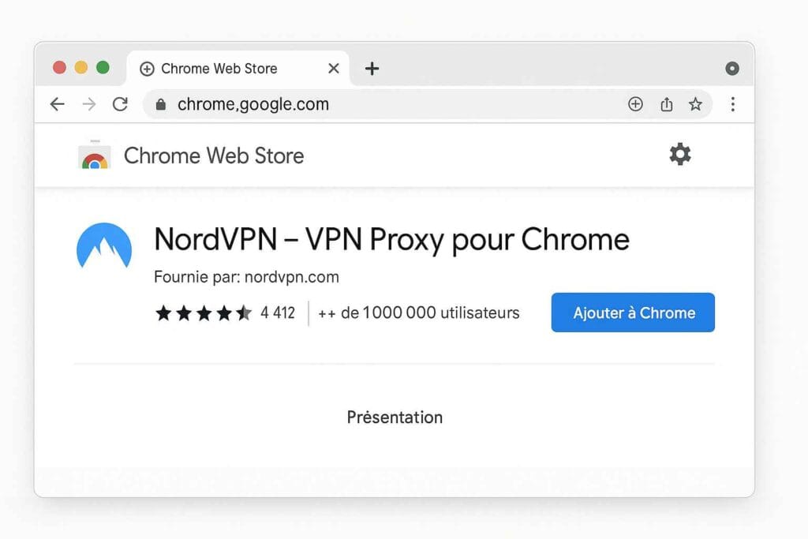Click the NordVPN mountain logo
The height and width of the screenshot is (539, 808).
pyautogui.click(x=104, y=247)
